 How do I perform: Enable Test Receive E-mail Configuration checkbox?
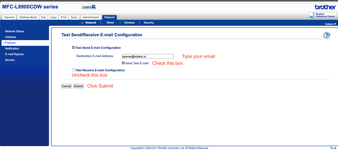tap(73, 70)
